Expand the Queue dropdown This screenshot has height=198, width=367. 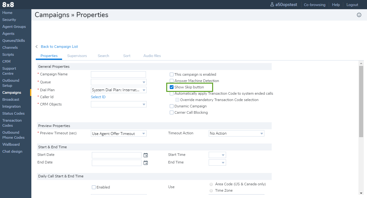pyautogui.click(x=118, y=82)
